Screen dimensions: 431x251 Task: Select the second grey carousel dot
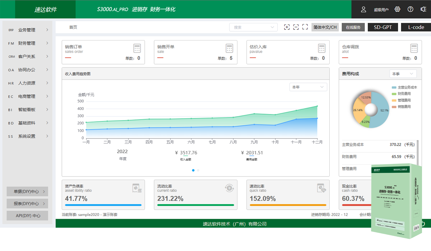coord(198,170)
